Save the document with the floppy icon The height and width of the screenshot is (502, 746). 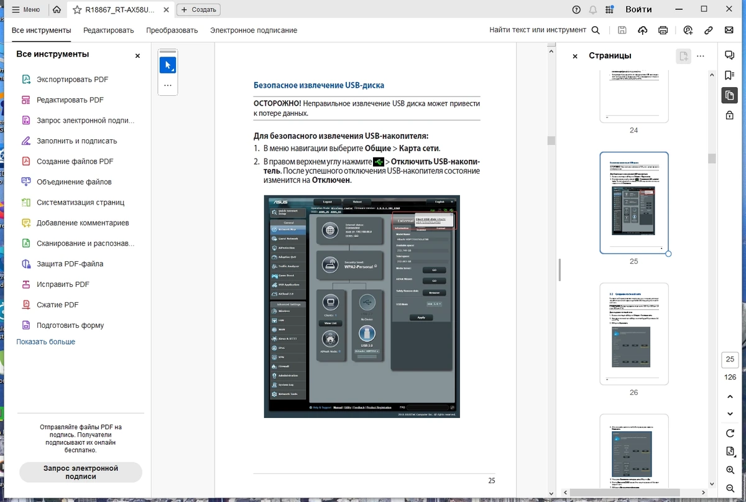[x=622, y=30]
